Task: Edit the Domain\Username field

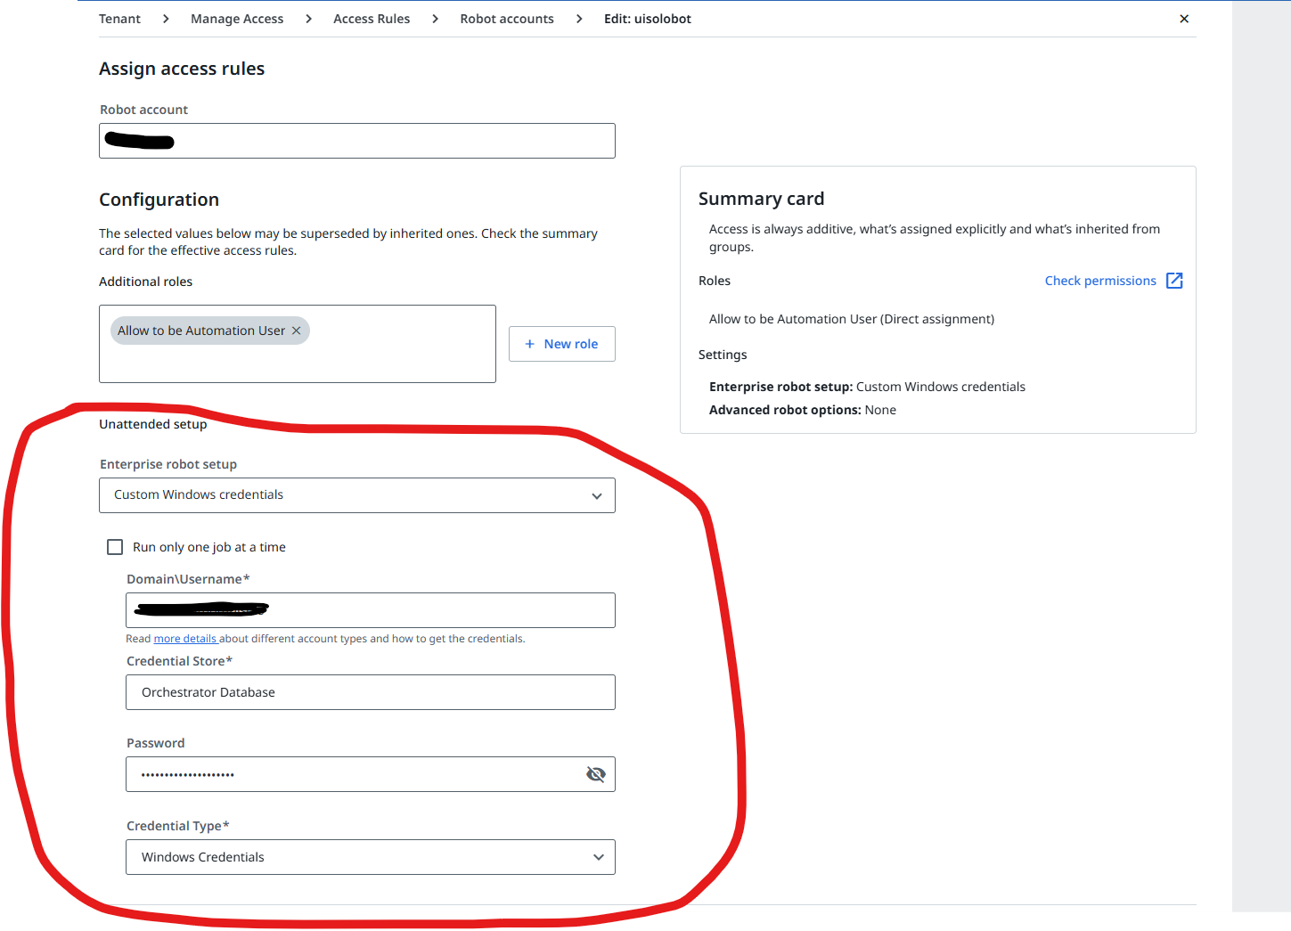Action: point(371,610)
